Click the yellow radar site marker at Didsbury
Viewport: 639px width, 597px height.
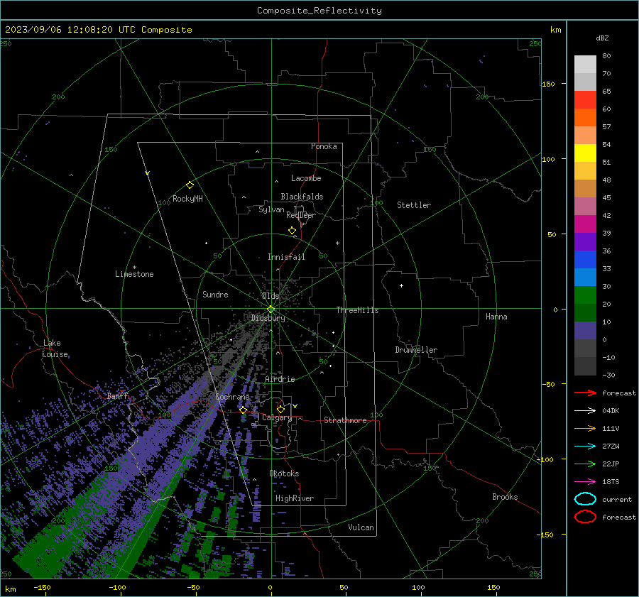(271, 310)
